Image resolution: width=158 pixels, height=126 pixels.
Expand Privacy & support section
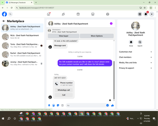pos(136,68)
